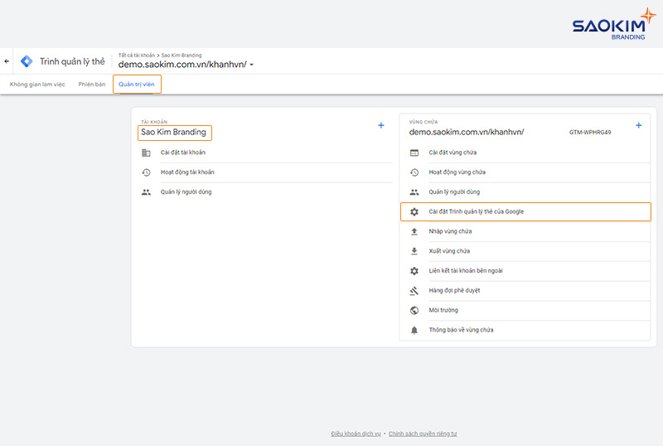Viewport: 663px width, 446px height.
Task: Click the Tag Manager logo icon
Action: (x=27, y=61)
